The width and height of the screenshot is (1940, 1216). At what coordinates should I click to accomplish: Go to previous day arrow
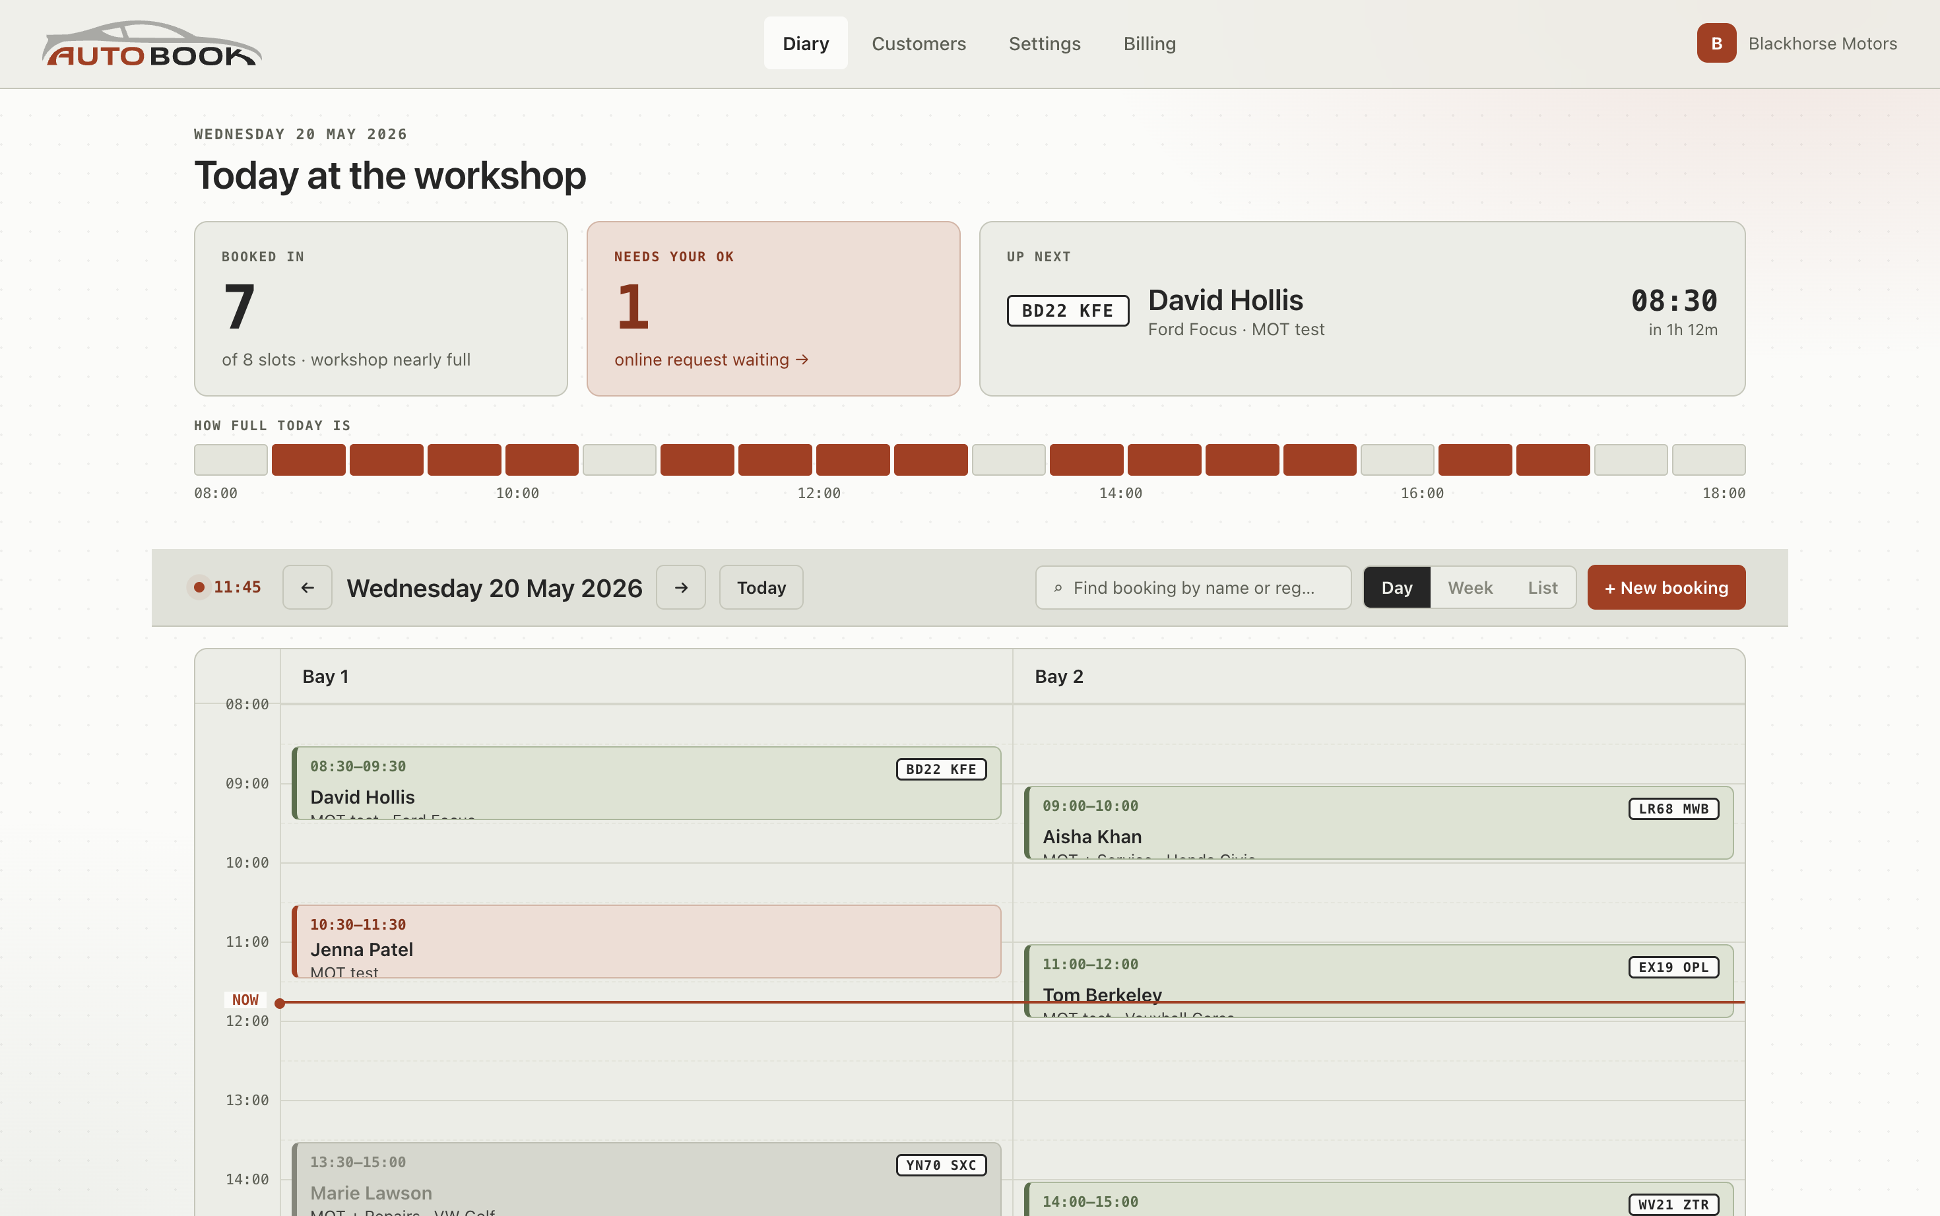coord(307,588)
